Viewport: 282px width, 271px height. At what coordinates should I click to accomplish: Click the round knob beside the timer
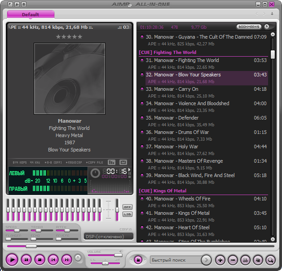(x=95, y=173)
